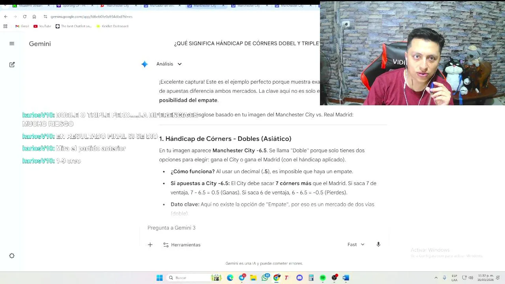Open the volume speaker tray icon

pos(471,278)
